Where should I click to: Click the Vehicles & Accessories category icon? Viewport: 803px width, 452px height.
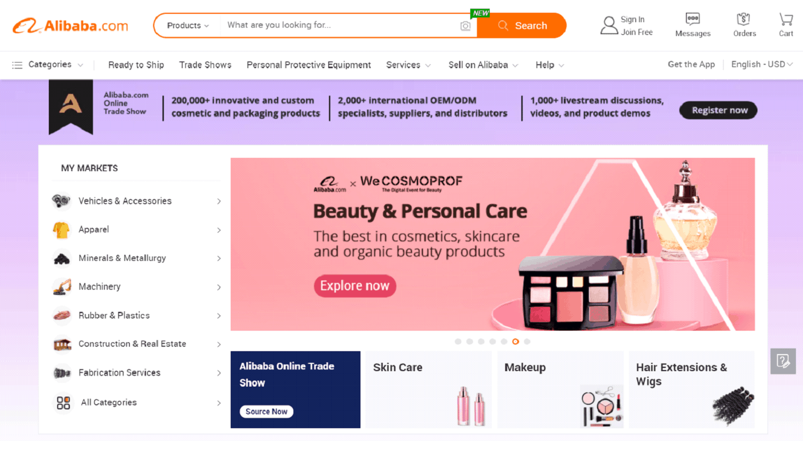click(62, 201)
